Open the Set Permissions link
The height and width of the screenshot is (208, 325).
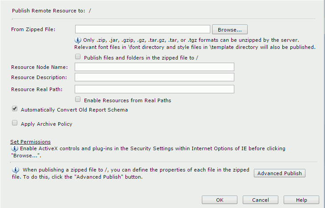pyautogui.click(x=31, y=142)
